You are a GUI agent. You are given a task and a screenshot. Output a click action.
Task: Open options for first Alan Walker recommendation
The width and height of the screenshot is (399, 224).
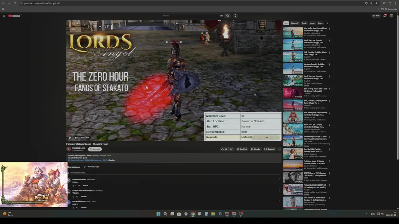tap(329, 29)
